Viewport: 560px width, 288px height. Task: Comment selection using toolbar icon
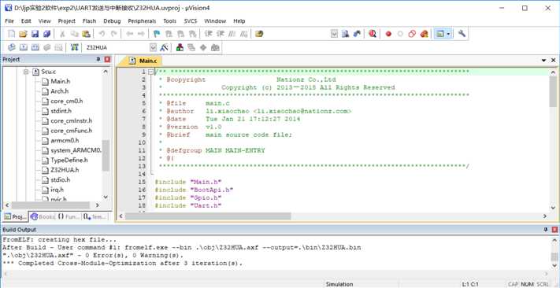coord(232,34)
